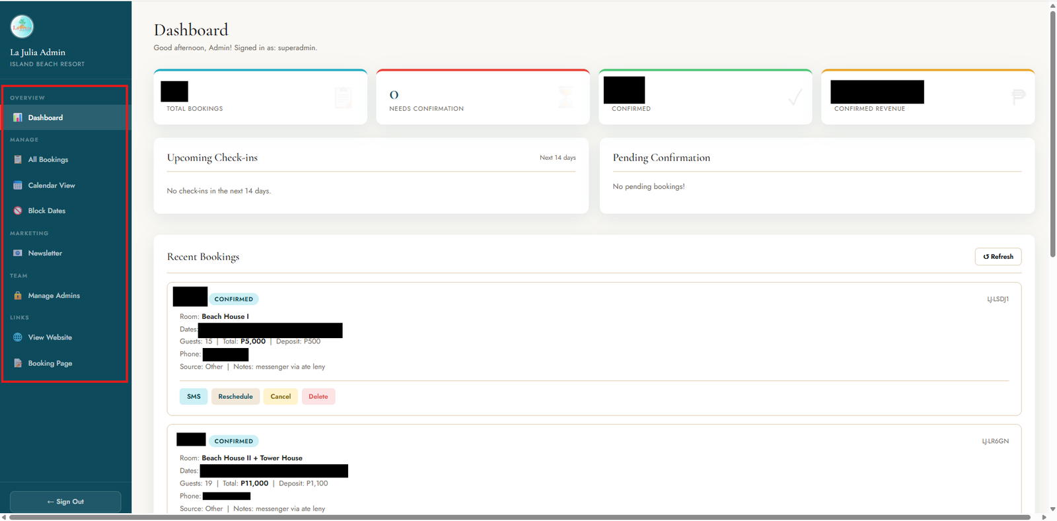The height and width of the screenshot is (521, 1057).
Task: Click the All Bookings list icon
Action: click(18, 159)
